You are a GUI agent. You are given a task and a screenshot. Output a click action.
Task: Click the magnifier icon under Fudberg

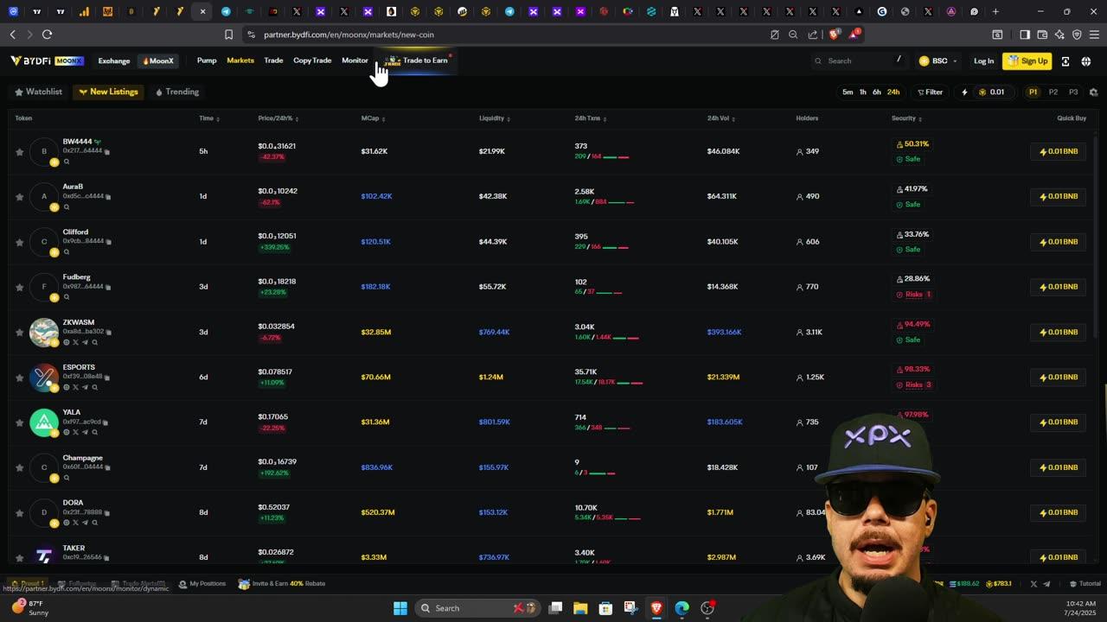coord(66,297)
